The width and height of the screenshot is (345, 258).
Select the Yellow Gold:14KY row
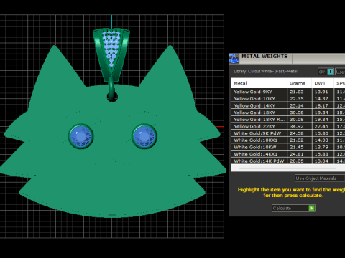(288, 105)
